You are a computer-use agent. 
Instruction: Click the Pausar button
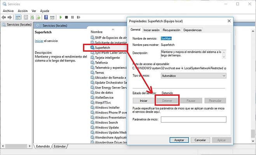191,101
